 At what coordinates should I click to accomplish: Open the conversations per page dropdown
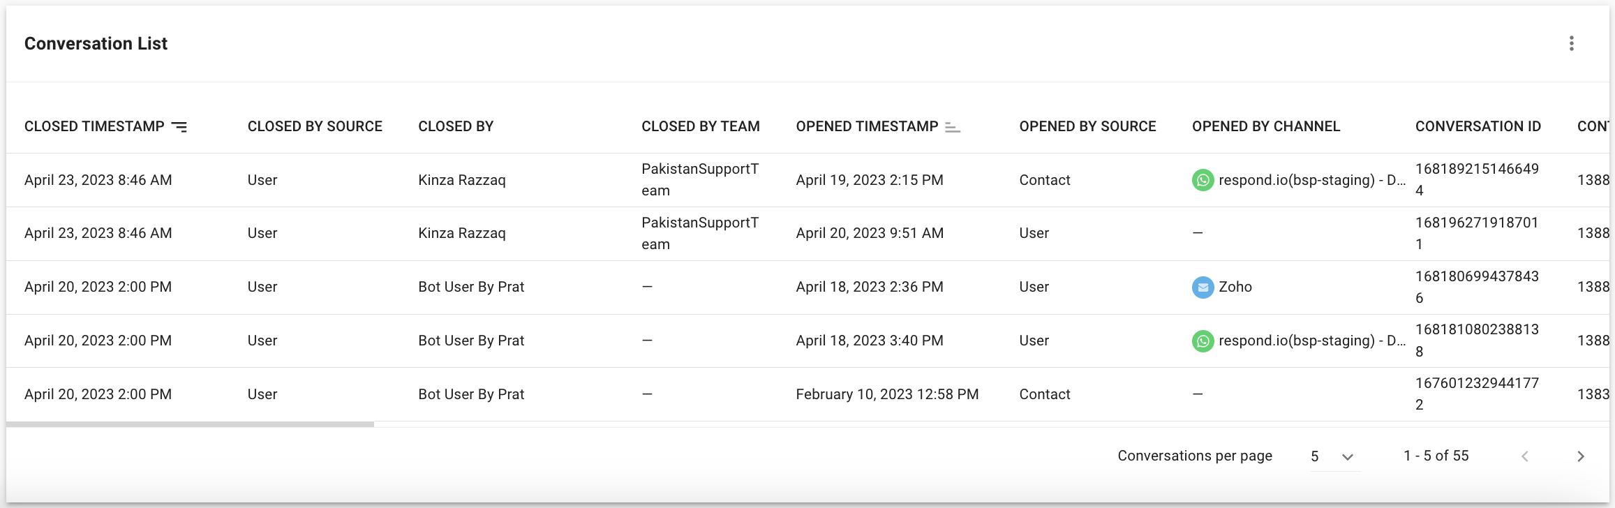pyautogui.click(x=1334, y=456)
